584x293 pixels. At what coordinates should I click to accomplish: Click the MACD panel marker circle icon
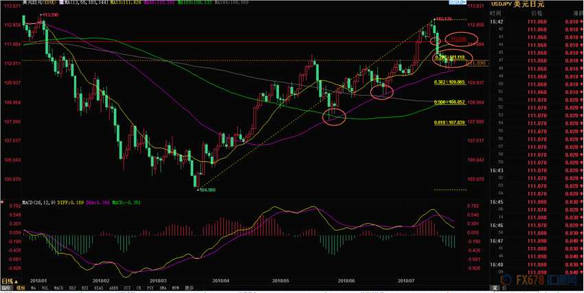pyautogui.click(x=2, y=202)
